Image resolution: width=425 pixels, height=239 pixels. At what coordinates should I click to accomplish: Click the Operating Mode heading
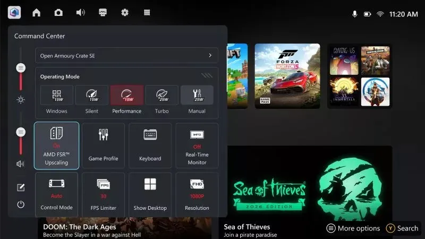click(60, 76)
